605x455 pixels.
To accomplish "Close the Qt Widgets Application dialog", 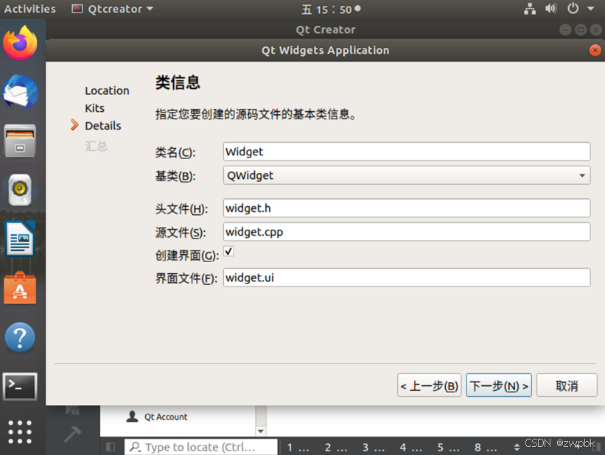I will pyautogui.click(x=595, y=50).
